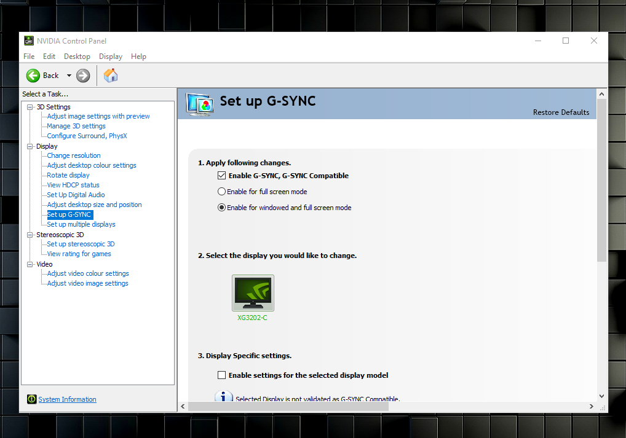
Task: Open the Desktop menu
Action: pyautogui.click(x=77, y=57)
